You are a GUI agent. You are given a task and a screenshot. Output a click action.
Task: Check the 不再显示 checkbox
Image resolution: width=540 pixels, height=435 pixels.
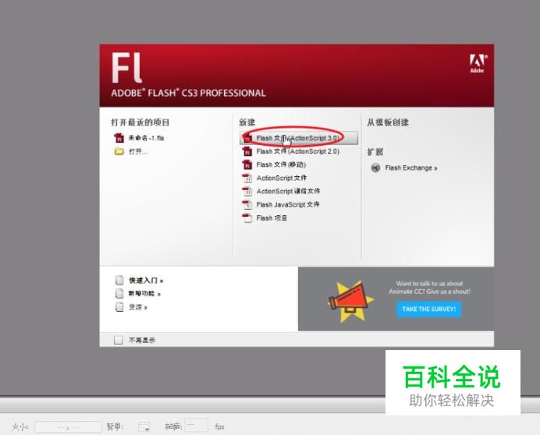click(118, 340)
